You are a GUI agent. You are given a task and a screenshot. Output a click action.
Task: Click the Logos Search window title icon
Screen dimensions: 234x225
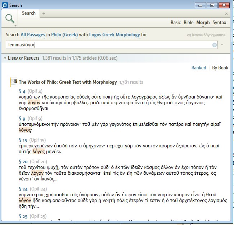(5, 5)
